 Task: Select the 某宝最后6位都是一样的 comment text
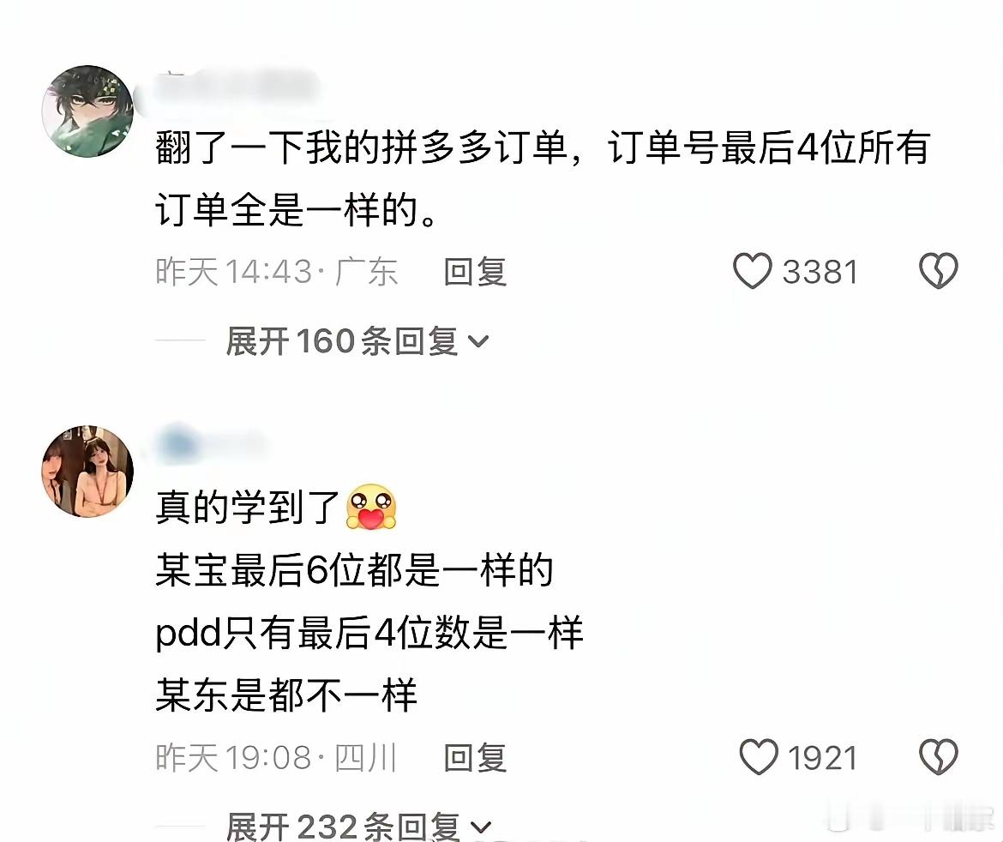click(354, 569)
